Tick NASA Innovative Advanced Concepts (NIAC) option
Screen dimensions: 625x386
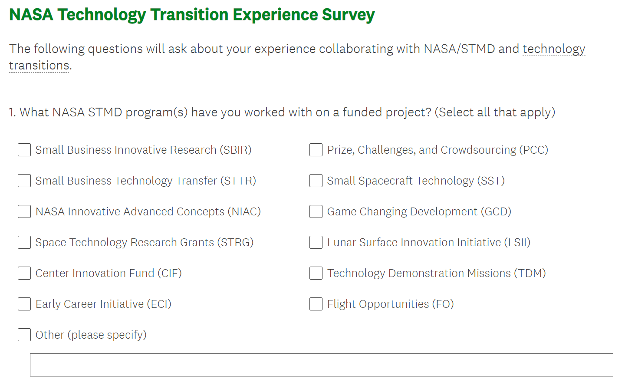tap(24, 211)
